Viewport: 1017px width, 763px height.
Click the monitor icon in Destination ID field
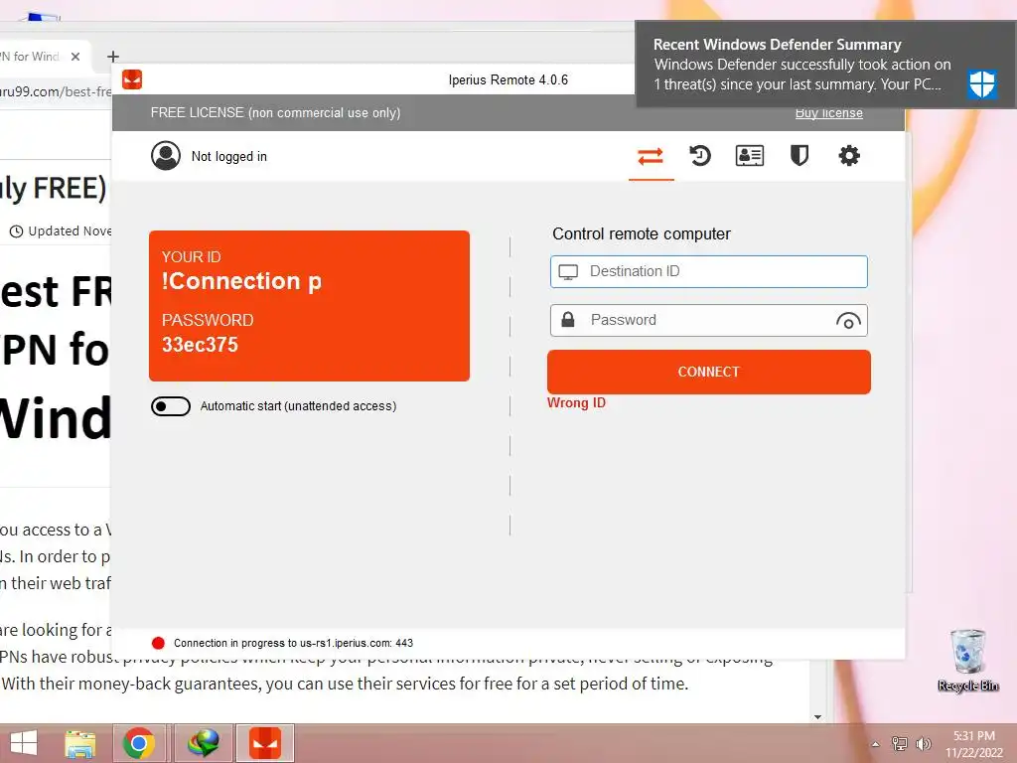click(x=568, y=272)
